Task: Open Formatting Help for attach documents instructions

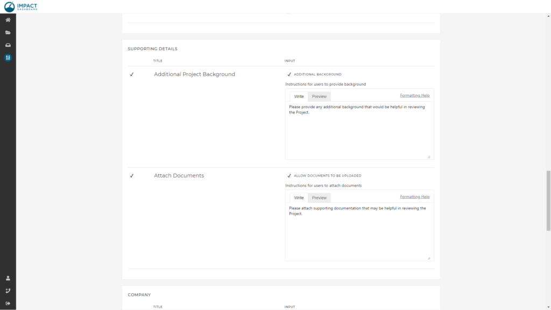Action: (414, 197)
